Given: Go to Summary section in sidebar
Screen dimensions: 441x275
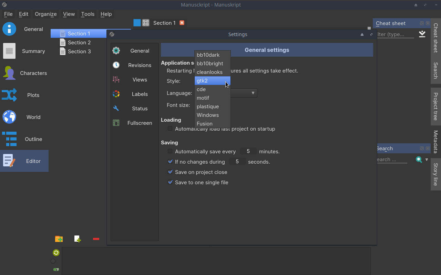Looking at the screenshot, I should click(24, 51).
